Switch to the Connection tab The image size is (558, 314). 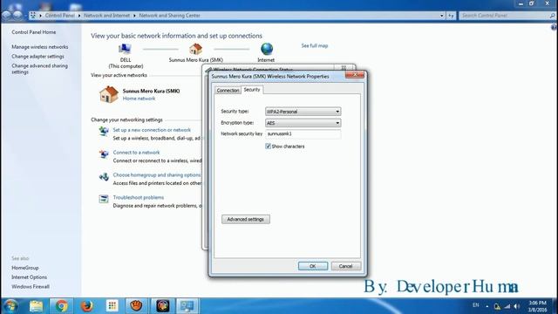pyautogui.click(x=228, y=91)
